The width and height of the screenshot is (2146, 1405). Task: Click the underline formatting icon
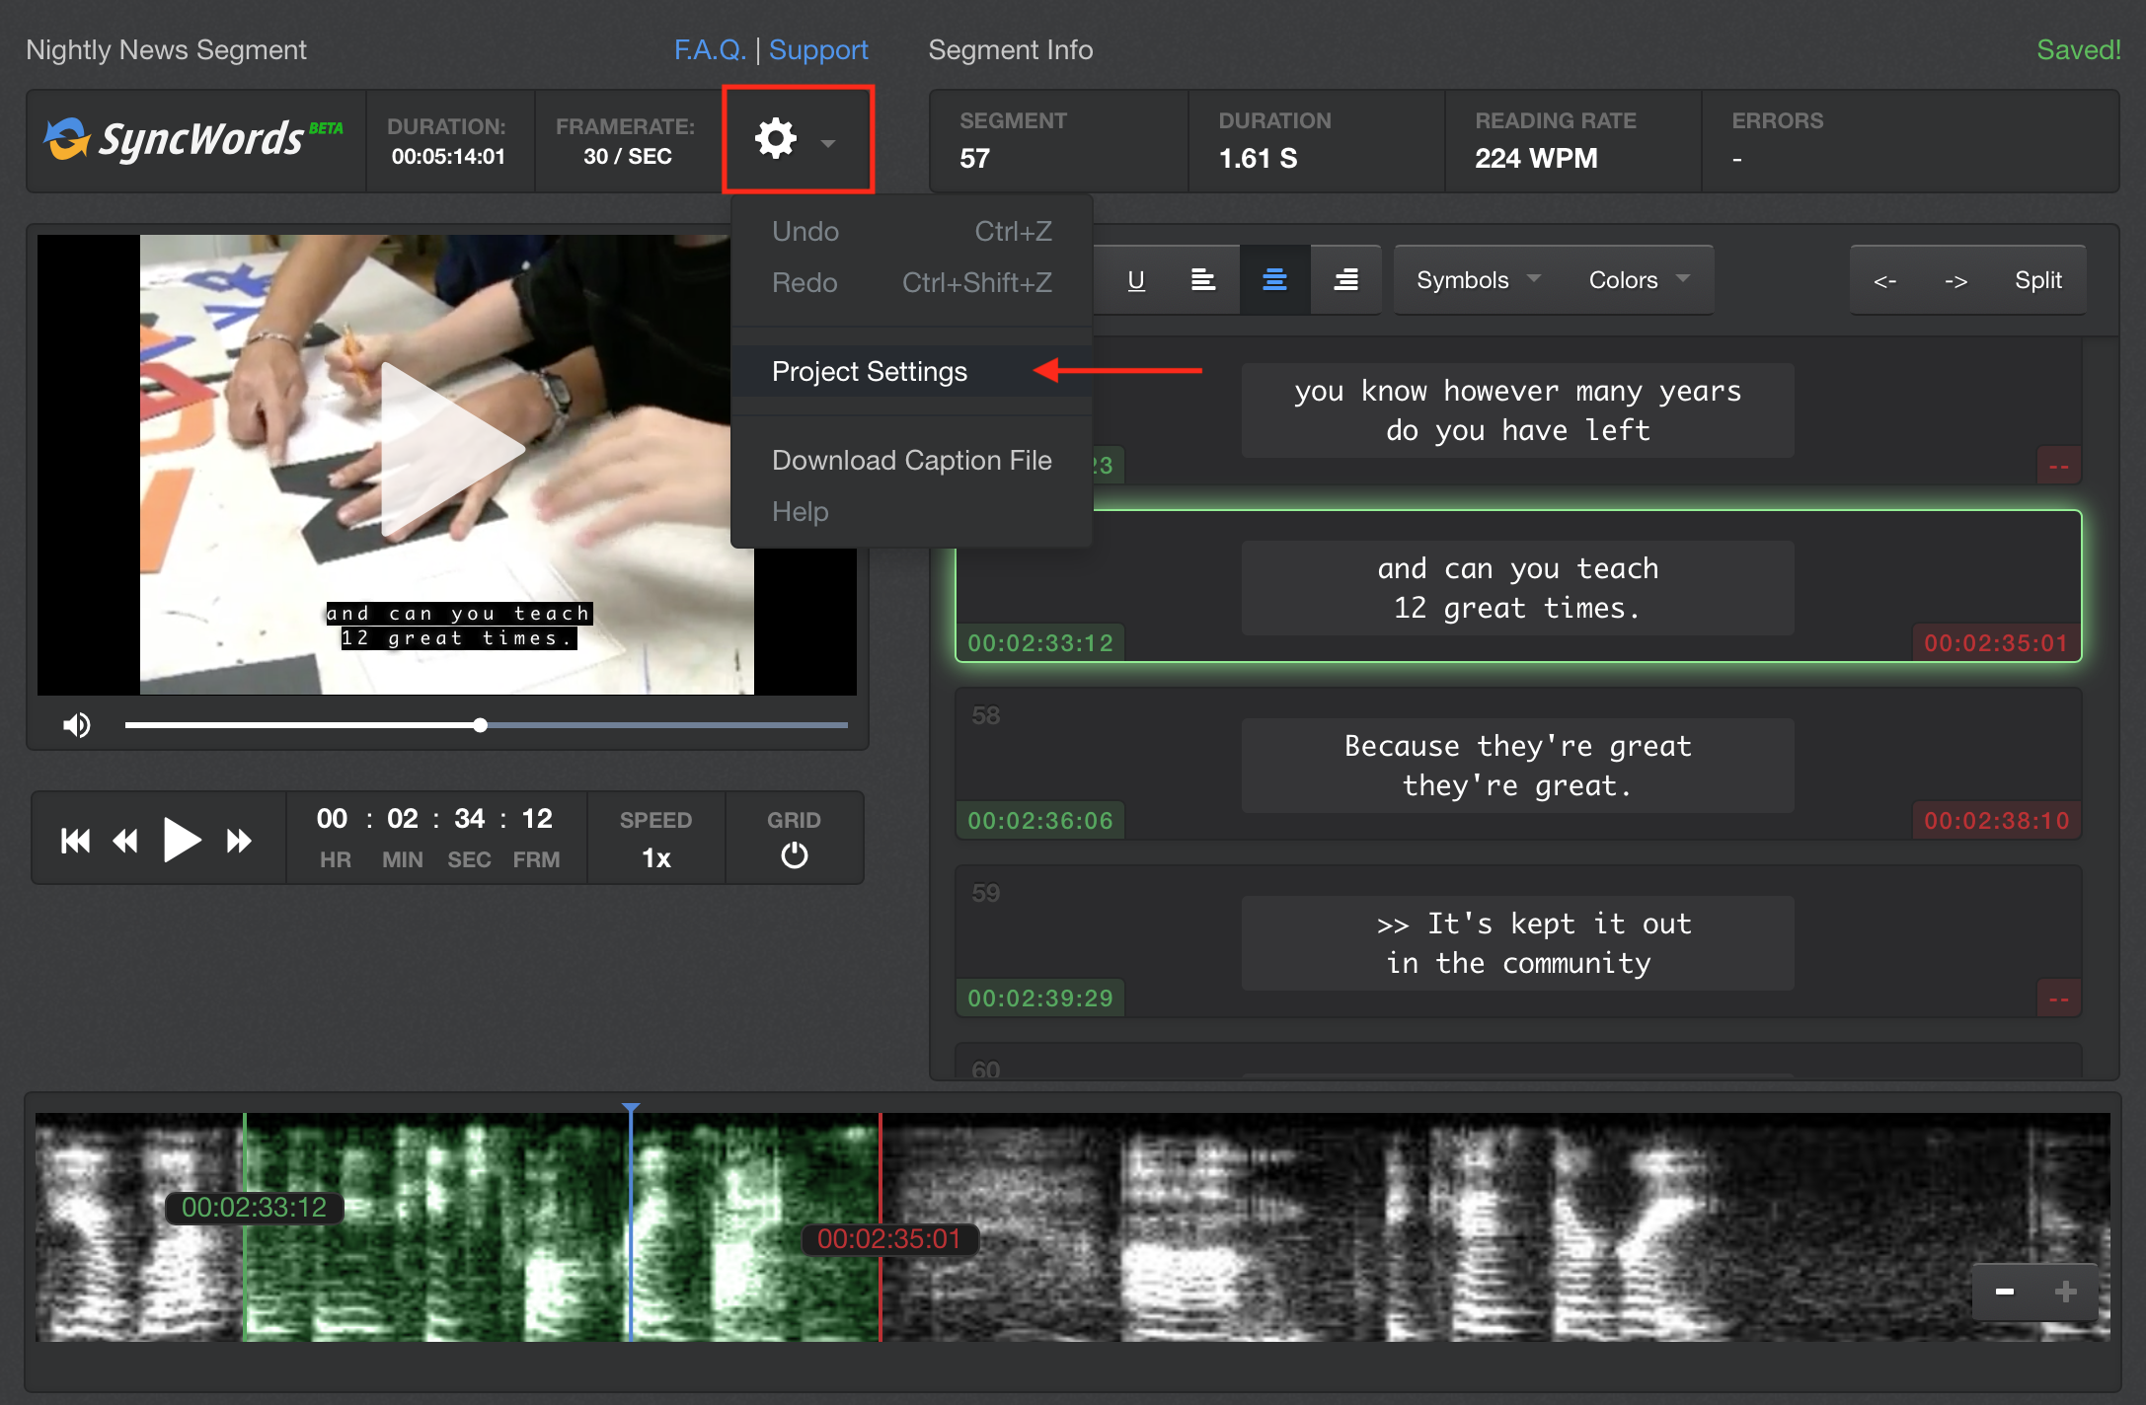pyautogui.click(x=1134, y=279)
